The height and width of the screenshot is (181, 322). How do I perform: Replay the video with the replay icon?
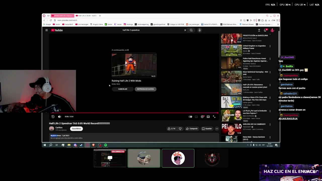point(53,117)
